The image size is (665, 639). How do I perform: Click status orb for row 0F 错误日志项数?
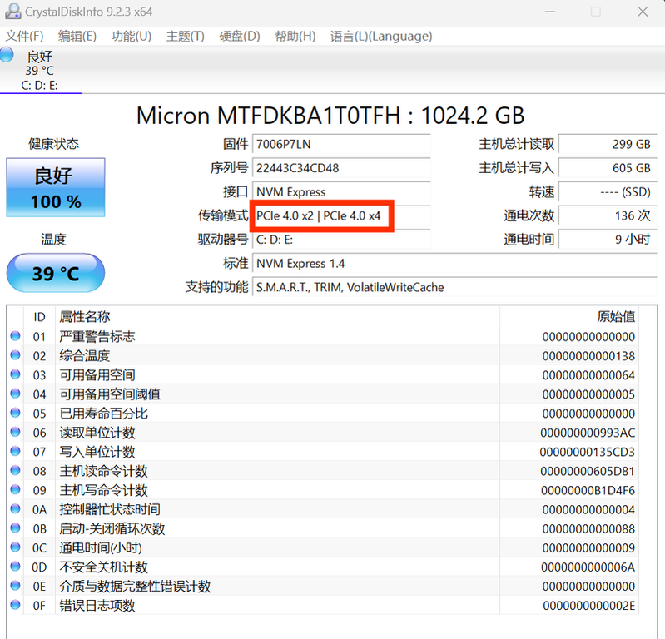15,605
